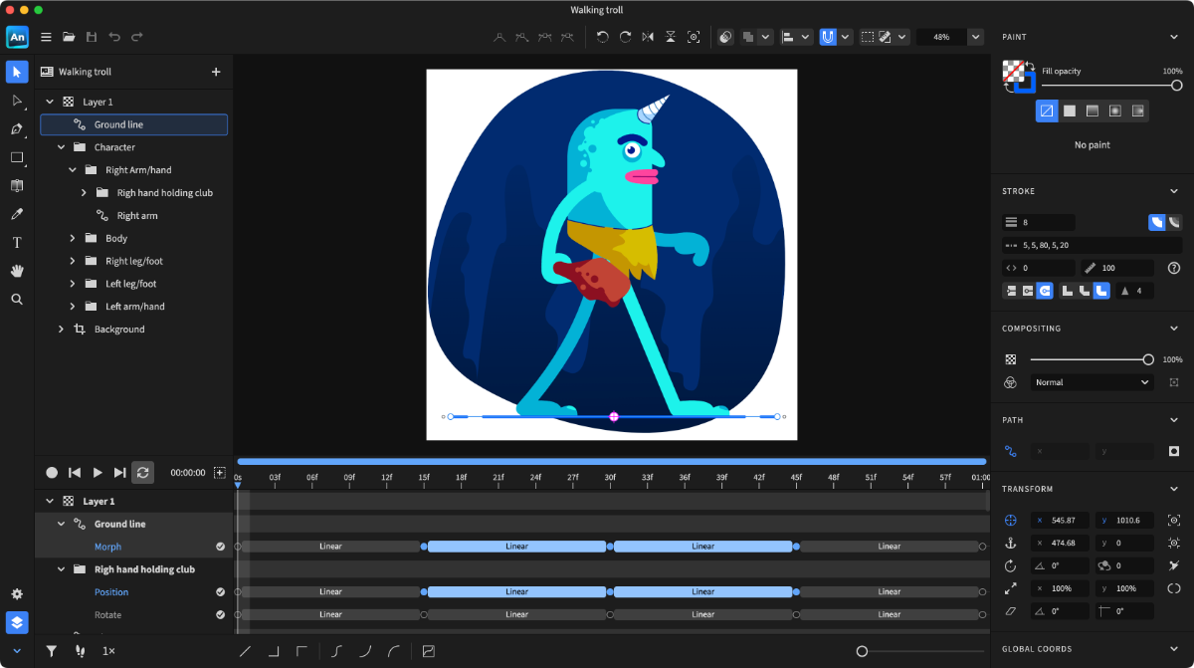Select the Left arm/hand outline folder
Viewport: 1194px width, 668px height.
point(133,307)
